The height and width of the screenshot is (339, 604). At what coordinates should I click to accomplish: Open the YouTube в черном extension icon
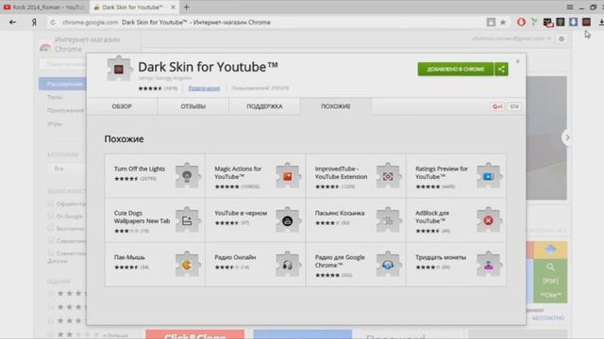[x=288, y=219]
